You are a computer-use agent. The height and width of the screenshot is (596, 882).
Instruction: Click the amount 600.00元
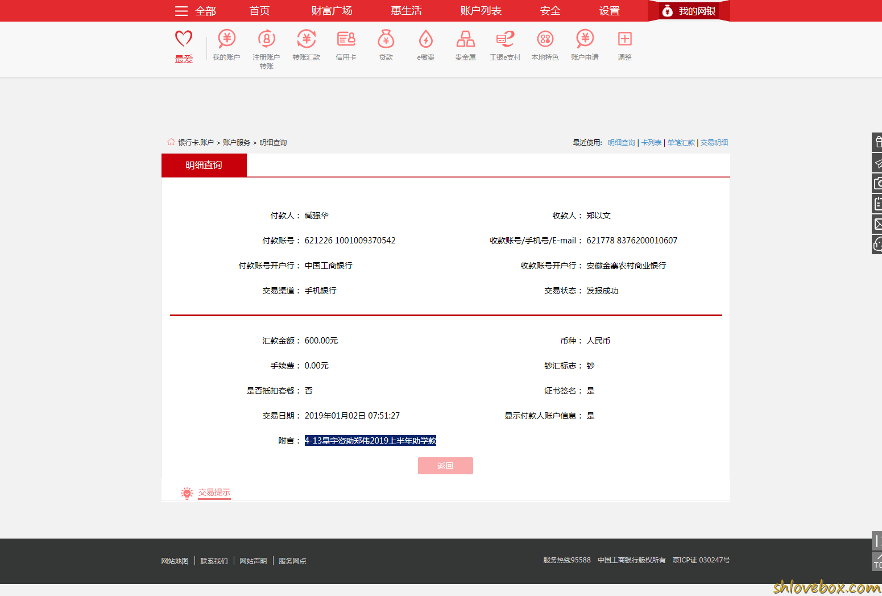click(321, 341)
